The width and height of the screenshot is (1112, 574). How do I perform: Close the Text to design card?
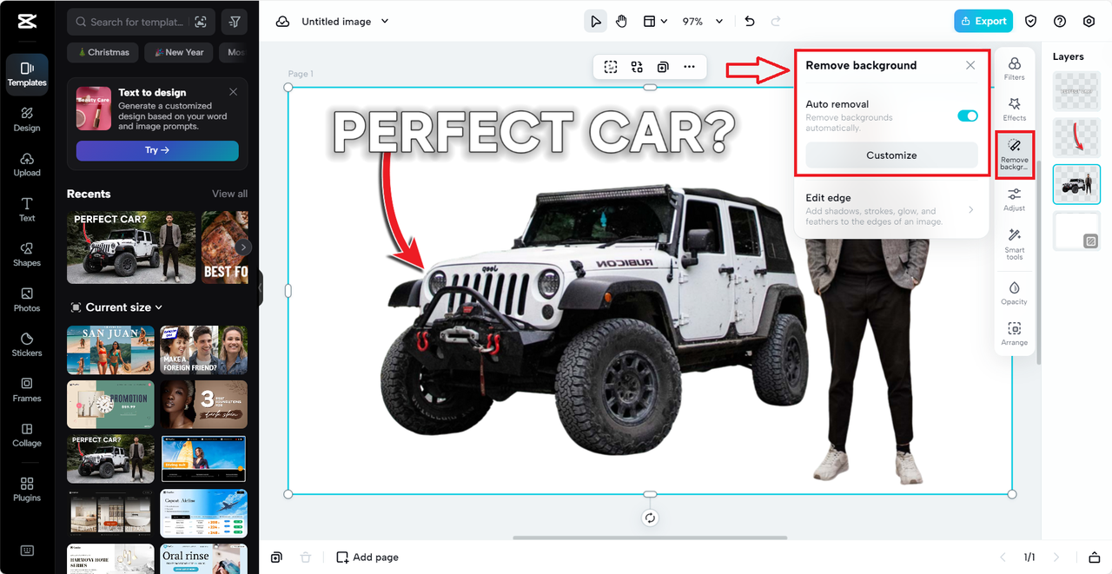pos(234,92)
